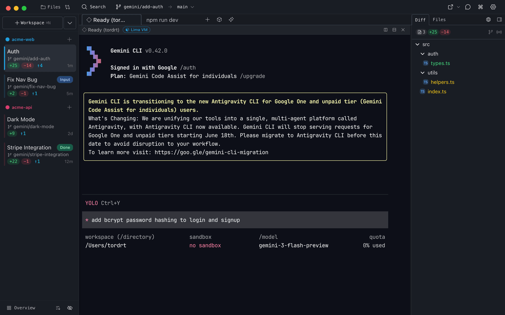Click the YOLO Ctrl+Y mode indicator
The width and height of the screenshot is (505, 315).
tap(103, 203)
